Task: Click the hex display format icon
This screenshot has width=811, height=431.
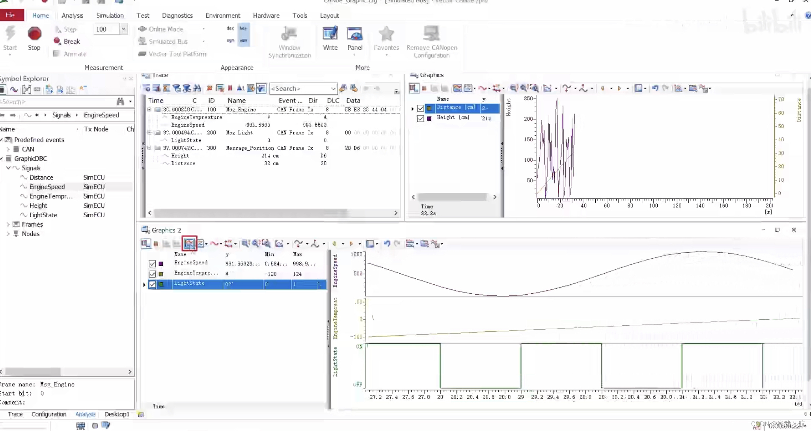Action: tap(243, 28)
